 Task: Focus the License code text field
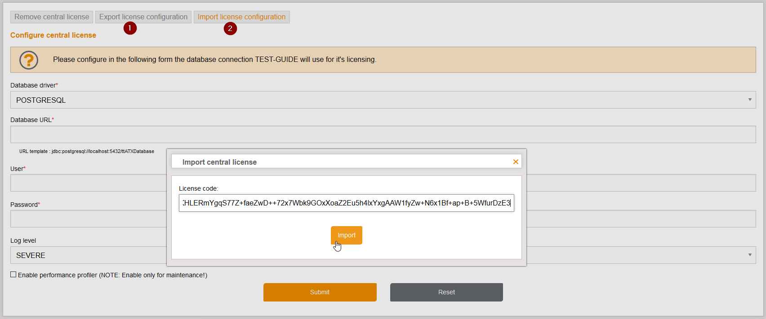pyautogui.click(x=346, y=203)
